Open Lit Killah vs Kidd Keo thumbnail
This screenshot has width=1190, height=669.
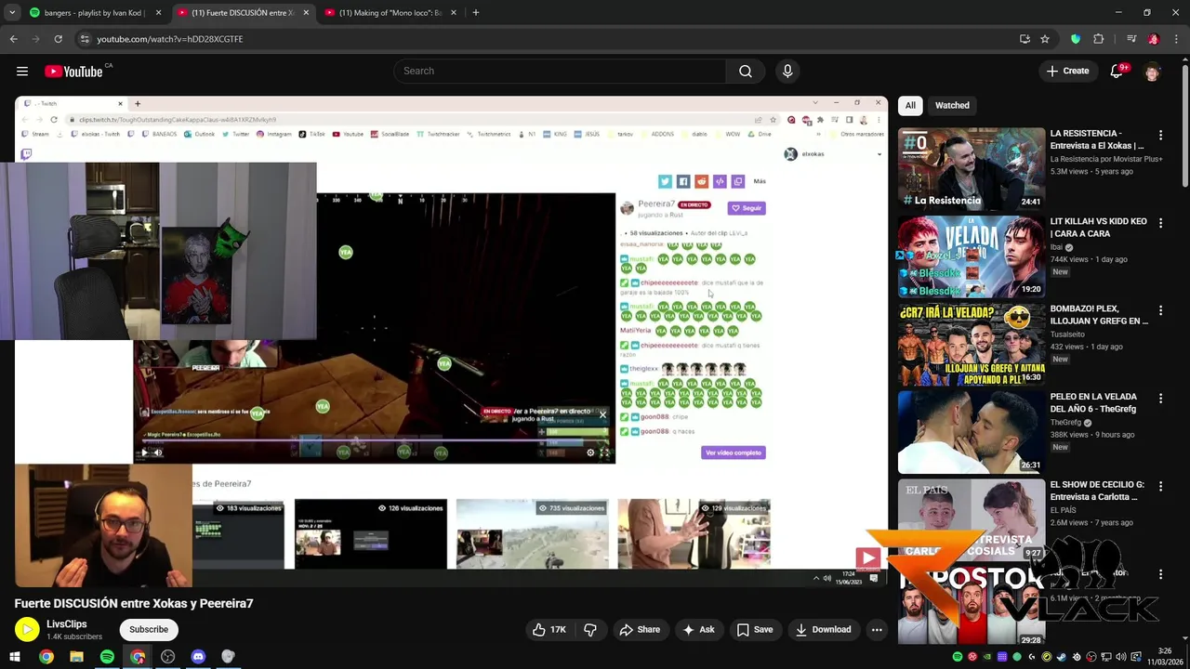(x=972, y=256)
